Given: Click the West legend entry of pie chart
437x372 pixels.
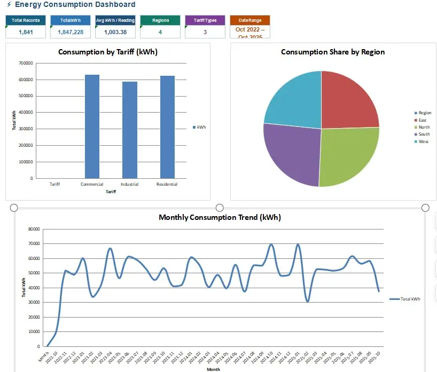Looking at the screenshot, I should [422, 142].
